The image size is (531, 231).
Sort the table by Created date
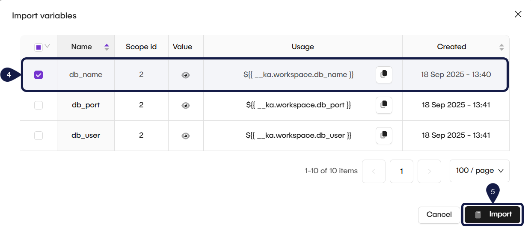click(x=501, y=47)
